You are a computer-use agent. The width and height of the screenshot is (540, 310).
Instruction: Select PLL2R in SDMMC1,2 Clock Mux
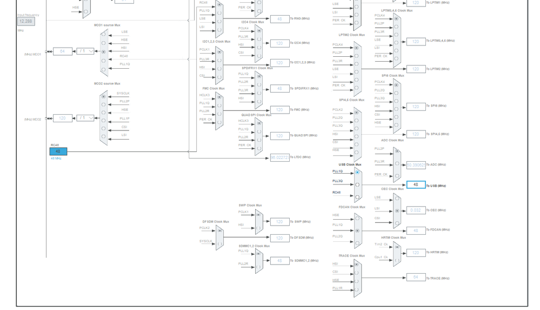click(258, 267)
